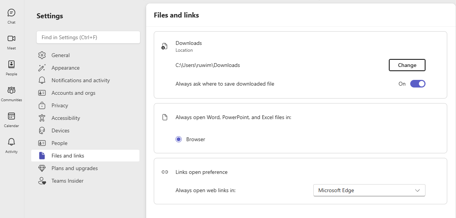Open the Calendar icon
Screen dimensions: 456x218
coord(11,116)
